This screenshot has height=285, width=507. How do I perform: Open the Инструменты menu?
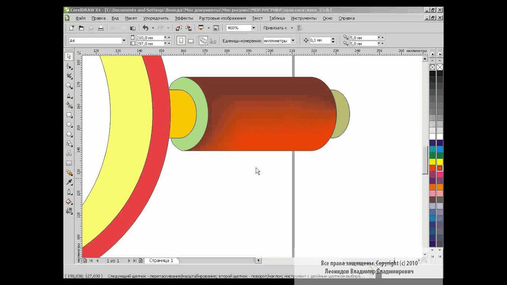(x=303, y=18)
